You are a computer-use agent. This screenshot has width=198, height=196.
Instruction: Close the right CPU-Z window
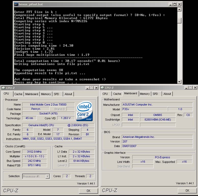(x=195, y=87)
